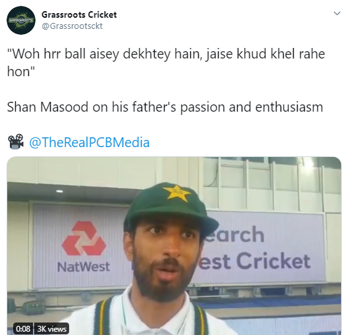Expand the tweet options chevron
This screenshot has width=347, height=335.
337,14
